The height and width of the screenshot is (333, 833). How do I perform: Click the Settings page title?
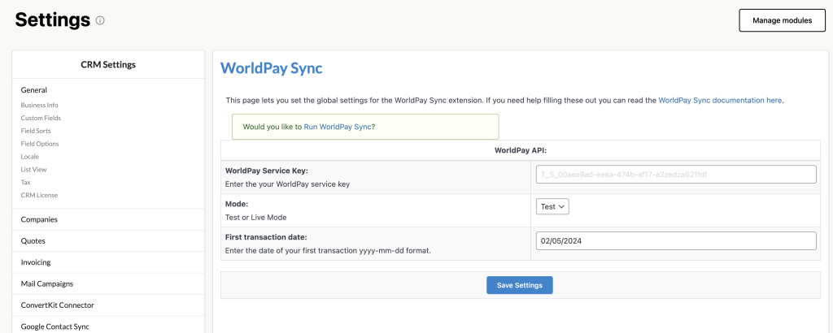(53, 20)
